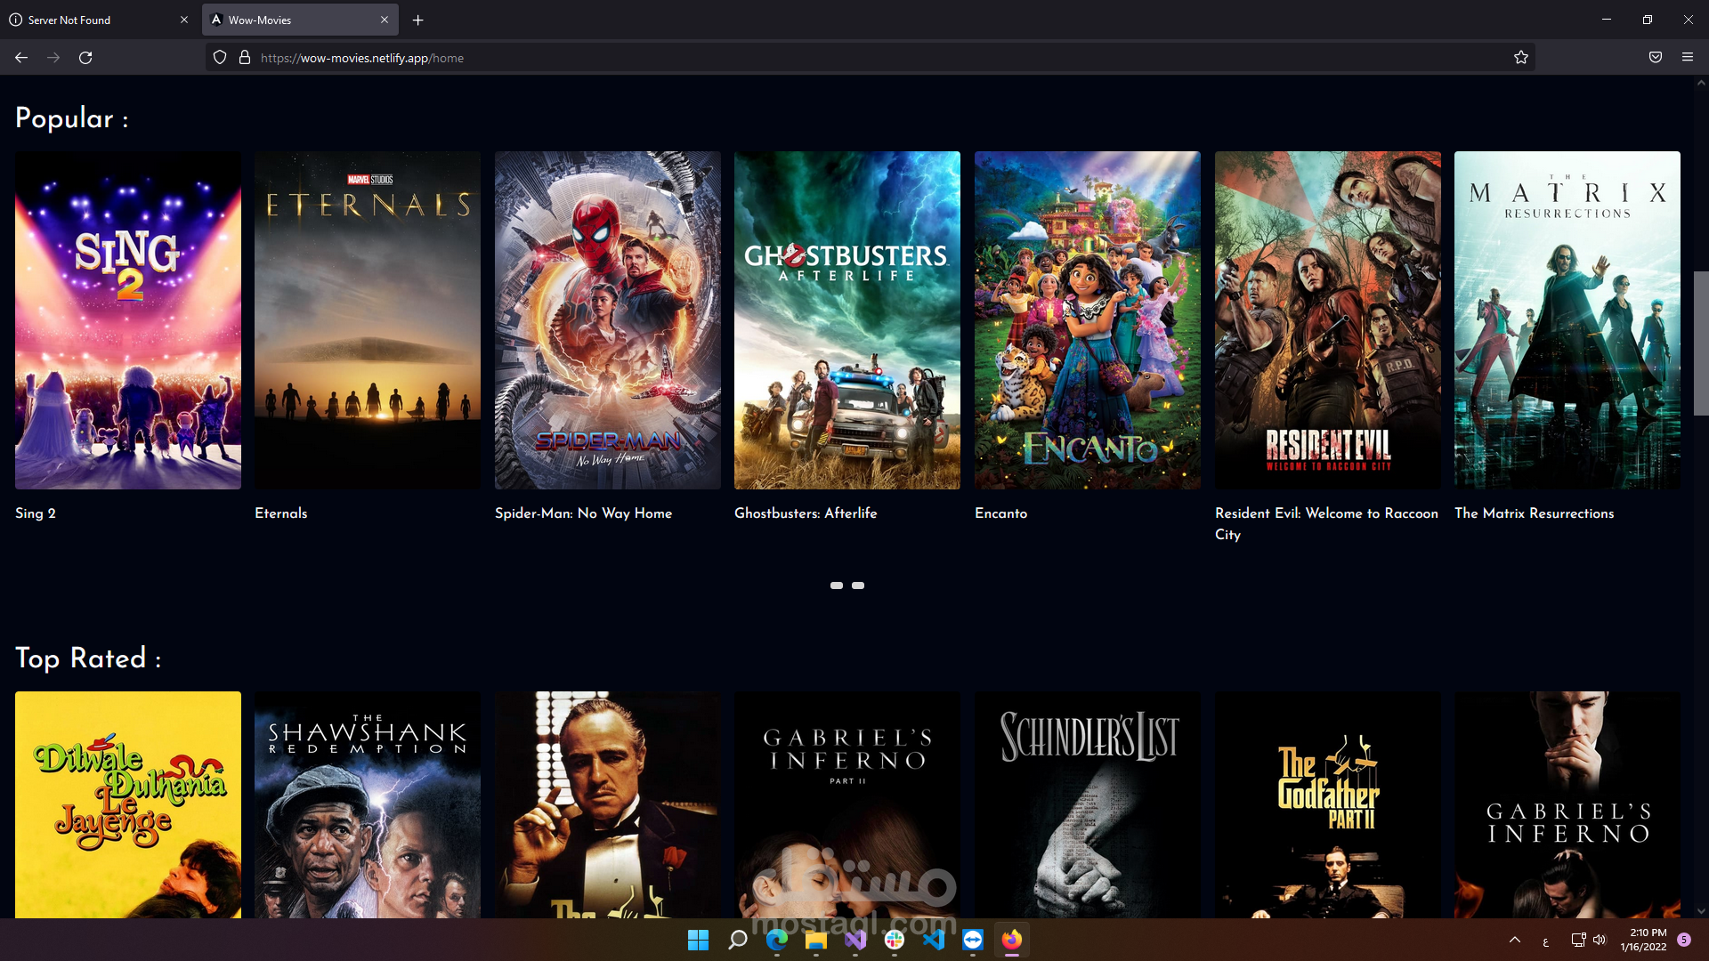Open Spider-Man: No Way Home title link
This screenshot has height=961, width=1709.
click(x=583, y=513)
